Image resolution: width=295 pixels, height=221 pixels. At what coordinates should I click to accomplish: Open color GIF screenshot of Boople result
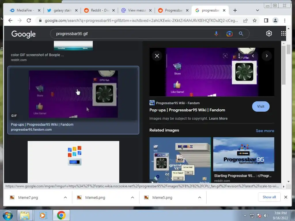coord(37,55)
